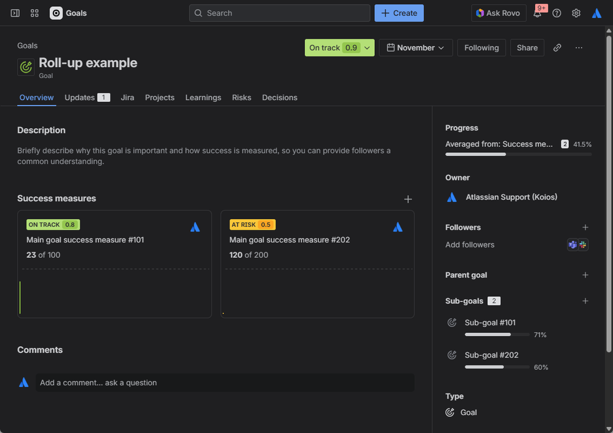Open Main goal success measure #202 card
Screen dimensions: 613x433
[x=317, y=264]
